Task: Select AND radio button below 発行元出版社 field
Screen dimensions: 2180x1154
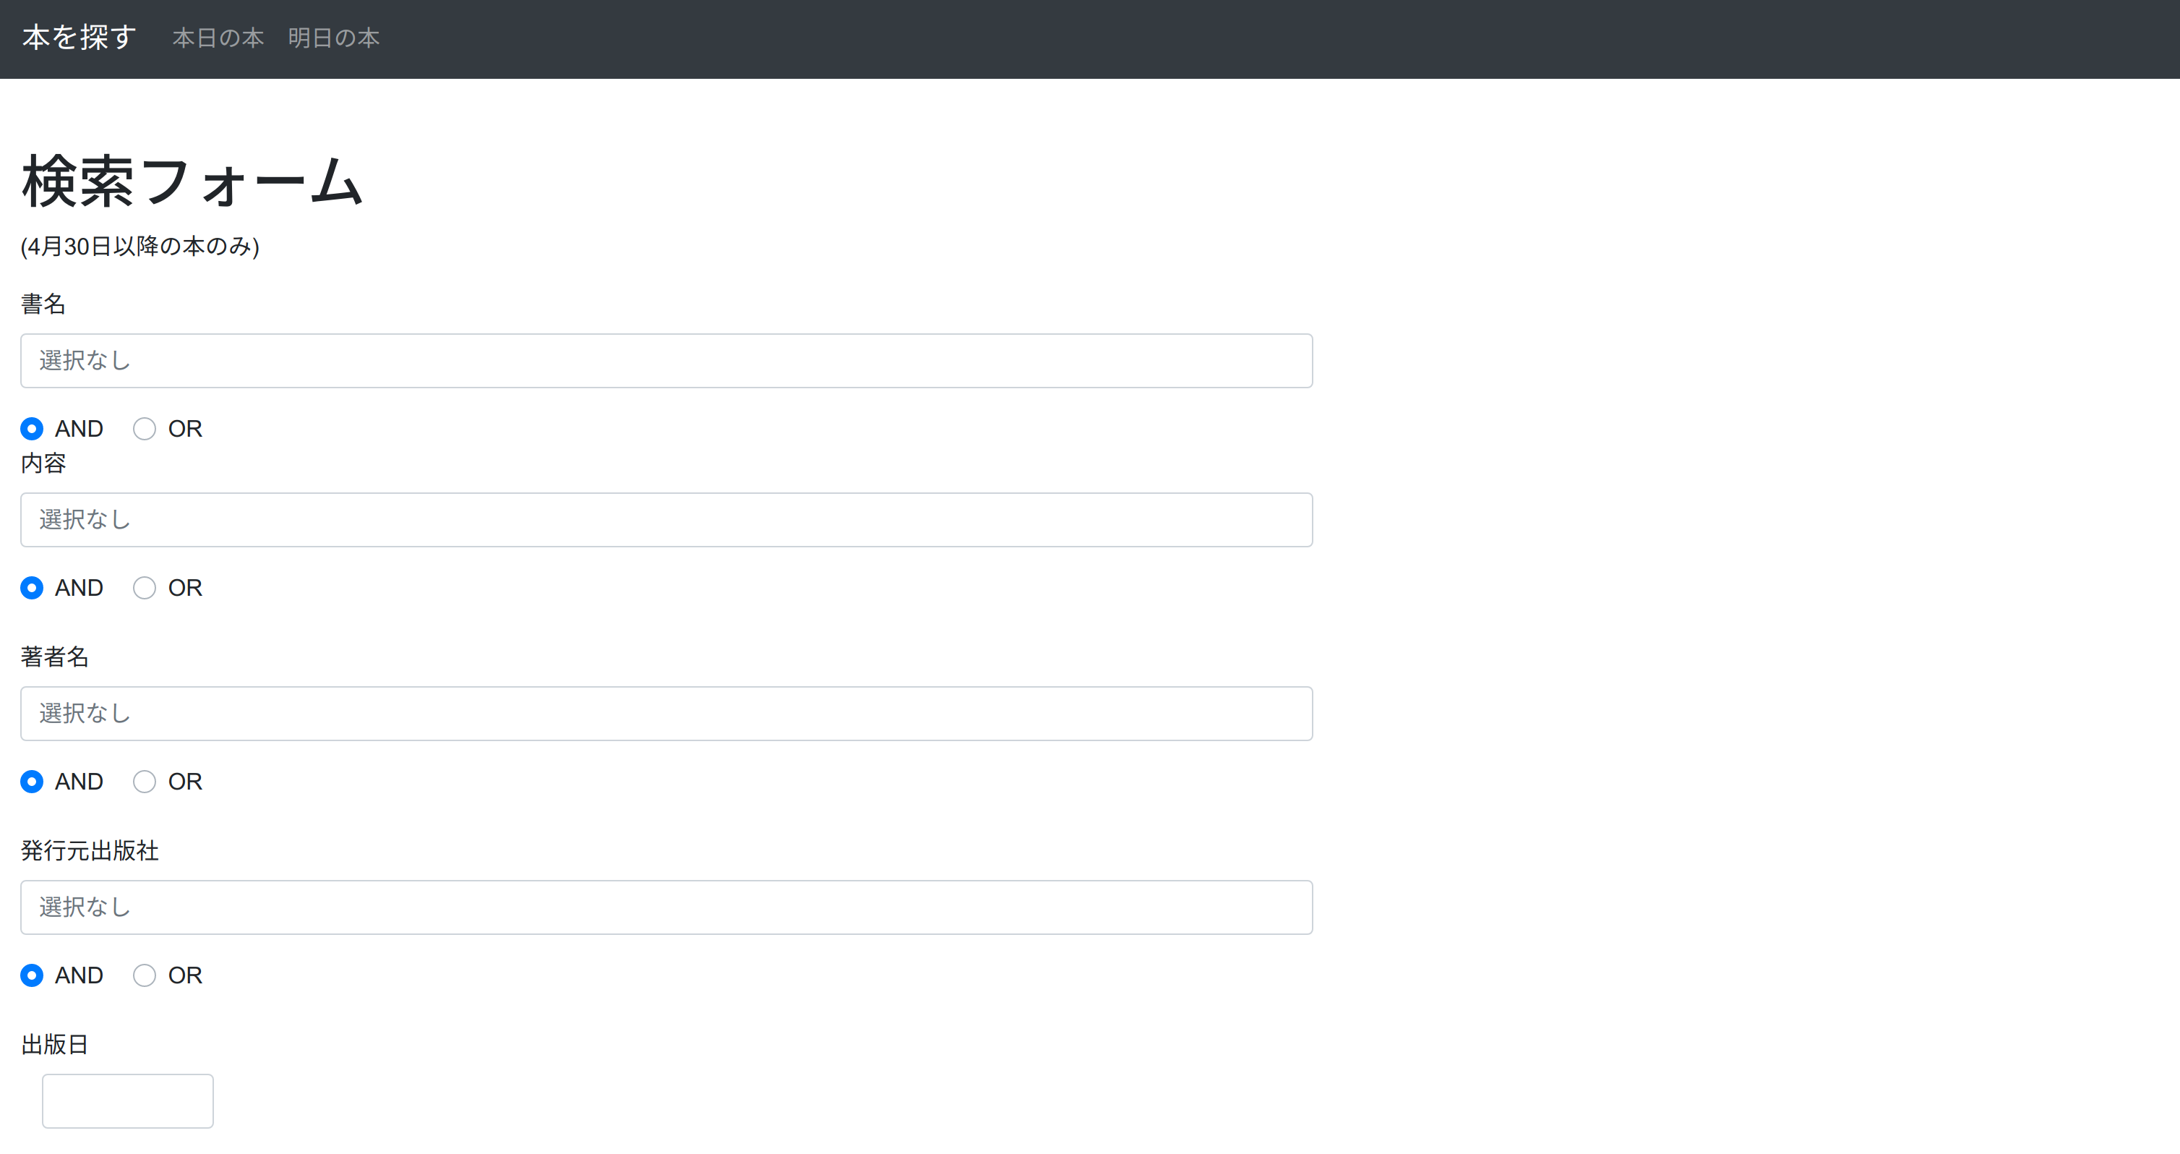Action: [x=31, y=975]
